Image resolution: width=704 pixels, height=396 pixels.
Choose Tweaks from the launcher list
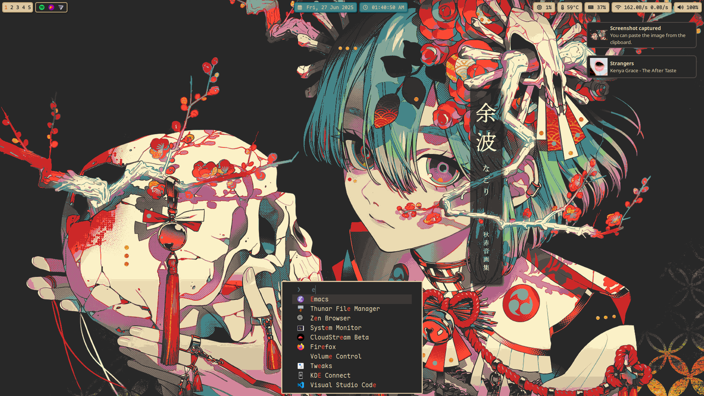click(x=321, y=366)
